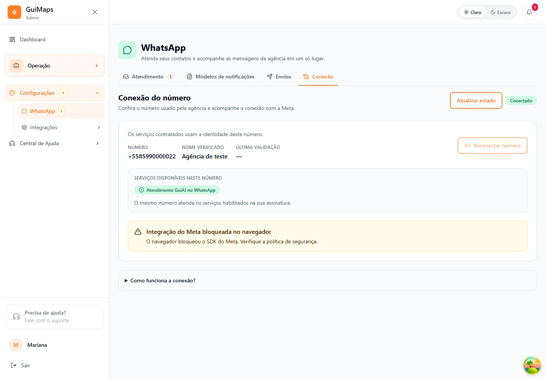Screen dimensions: 546x379
Task: Click the Central de Ajuda headphones icon
Action: (12, 143)
